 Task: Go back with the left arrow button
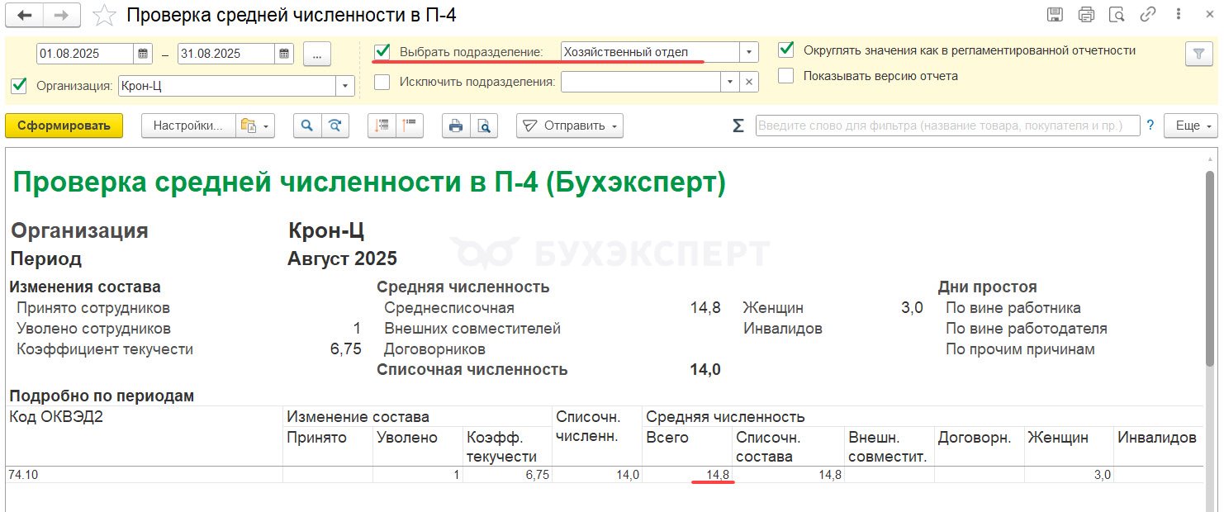coord(26,15)
